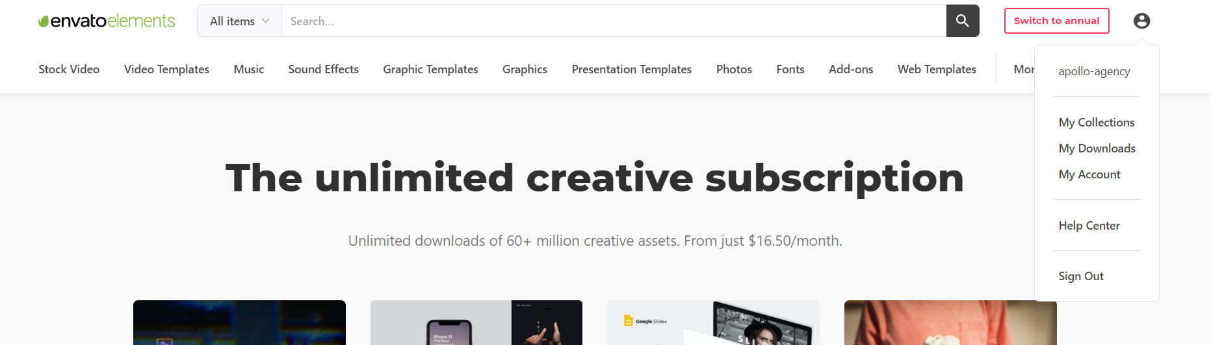This screenshot has width=1211, height=345.
Task: Open the dark video template thumbnail card
Action: coord(239,323)
